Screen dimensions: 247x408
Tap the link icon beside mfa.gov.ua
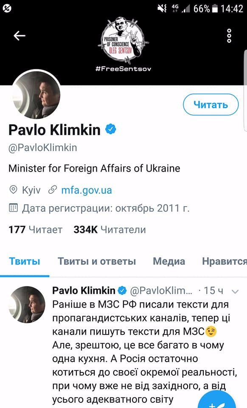click(53, 190)
